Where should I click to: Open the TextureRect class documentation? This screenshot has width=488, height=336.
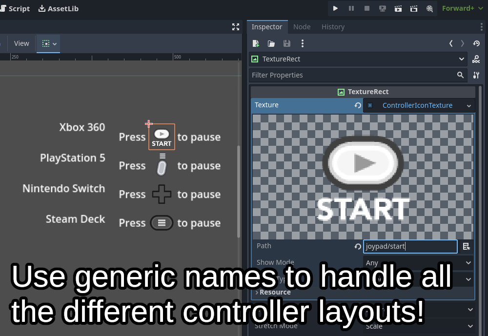pyautogui.click(x=476, y=59)
